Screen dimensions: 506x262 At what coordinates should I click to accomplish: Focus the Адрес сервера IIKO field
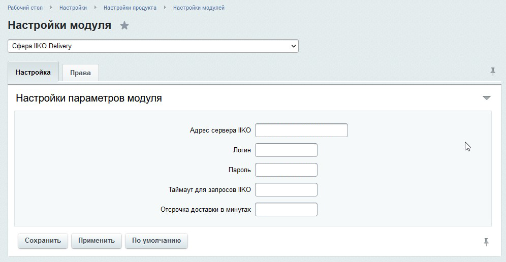click(301, 130)
